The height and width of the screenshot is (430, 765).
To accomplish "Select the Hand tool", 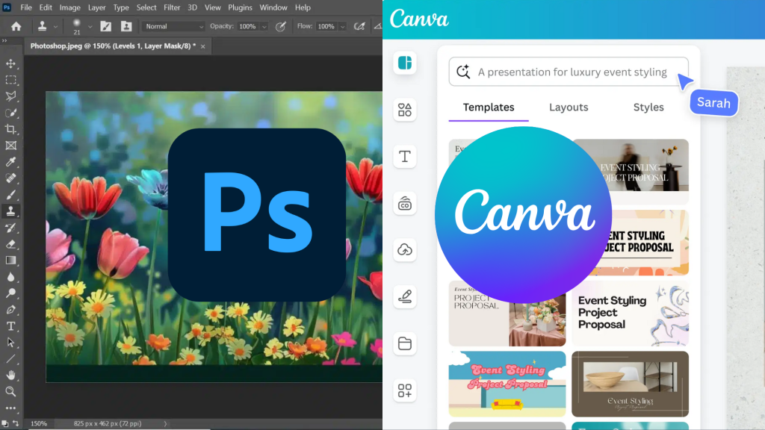I will tap(10, 375).
